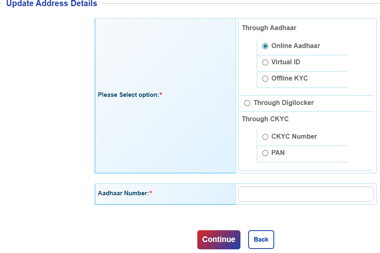Enable the Through Digilocker option
380x253 pixels.
pyautogui.click(x=247, y=103)
